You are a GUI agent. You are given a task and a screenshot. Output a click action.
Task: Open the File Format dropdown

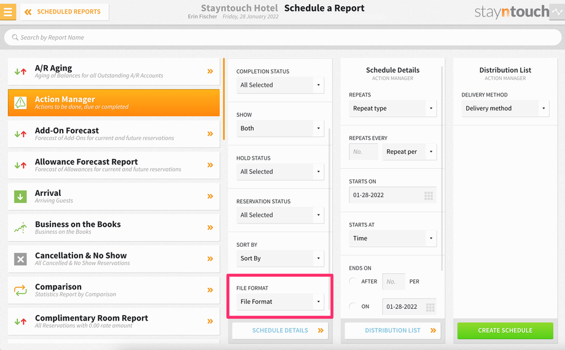(x=280, y=301)
